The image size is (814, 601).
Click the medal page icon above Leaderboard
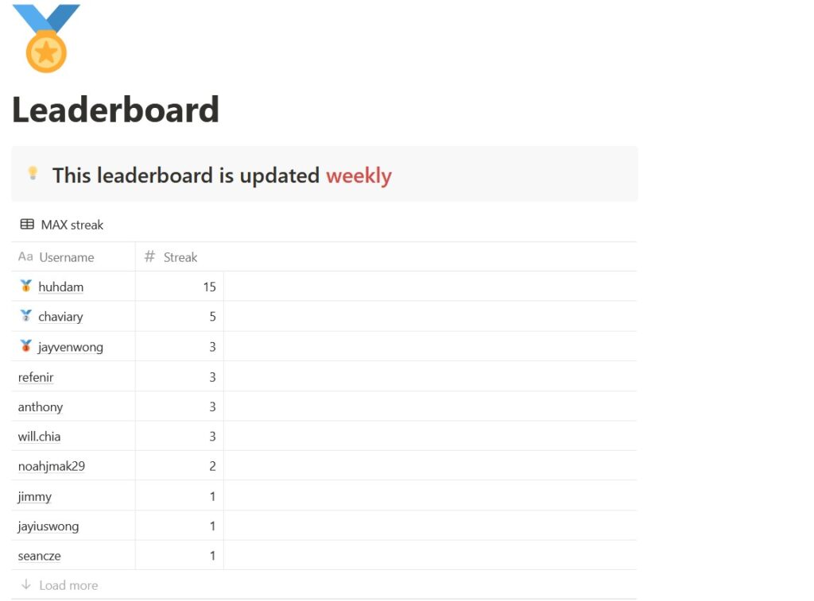(46, 38)
